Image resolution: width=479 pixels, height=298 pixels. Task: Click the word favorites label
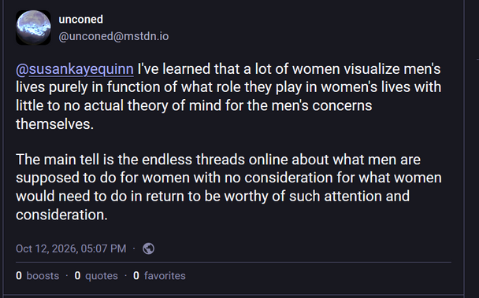pos(165,276)
